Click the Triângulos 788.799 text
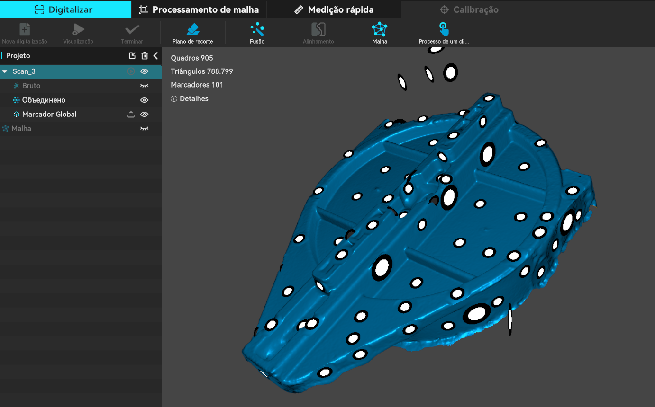Screen dimensions: 655x407 [x=202, y=71]
